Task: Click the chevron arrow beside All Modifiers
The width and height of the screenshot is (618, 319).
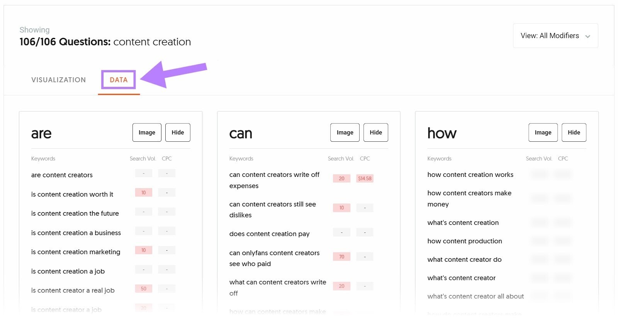Action: [x=587, y=36]
